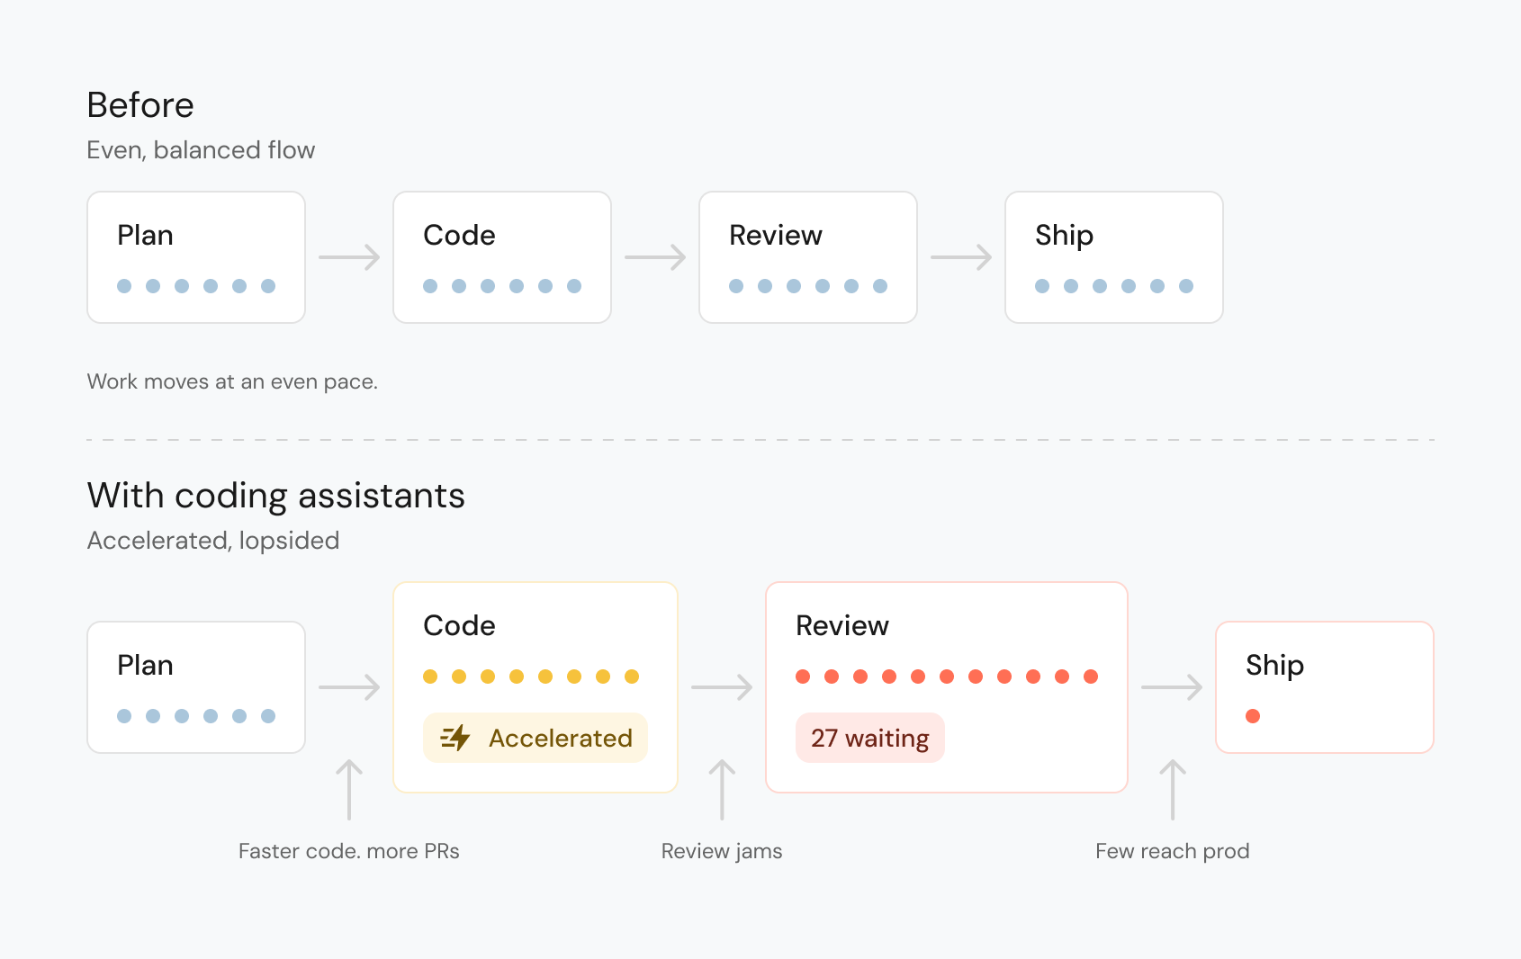
Task: Select the Before row Ship card title
Action: (1065, 236)
